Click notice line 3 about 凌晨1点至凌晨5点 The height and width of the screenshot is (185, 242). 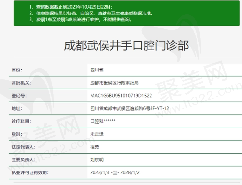(x=80, y=20)
